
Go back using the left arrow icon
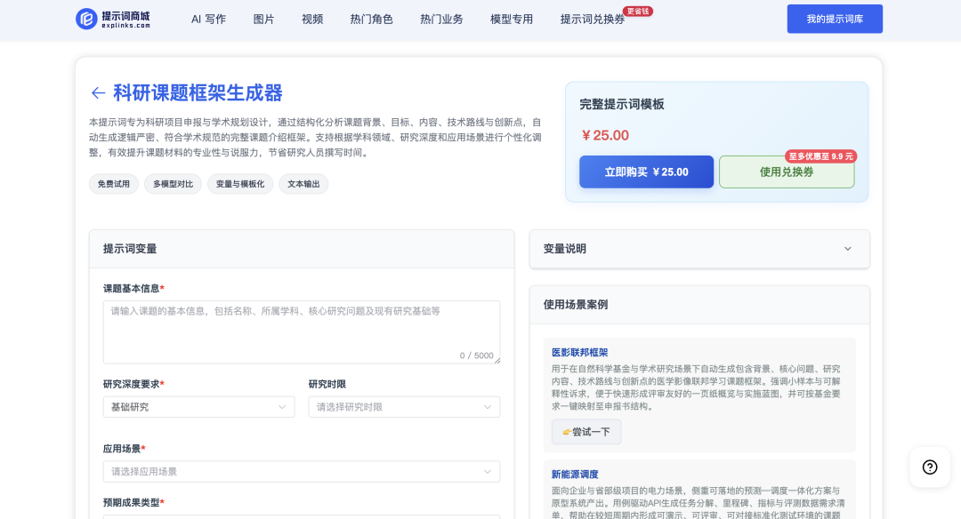coord(98,93)
